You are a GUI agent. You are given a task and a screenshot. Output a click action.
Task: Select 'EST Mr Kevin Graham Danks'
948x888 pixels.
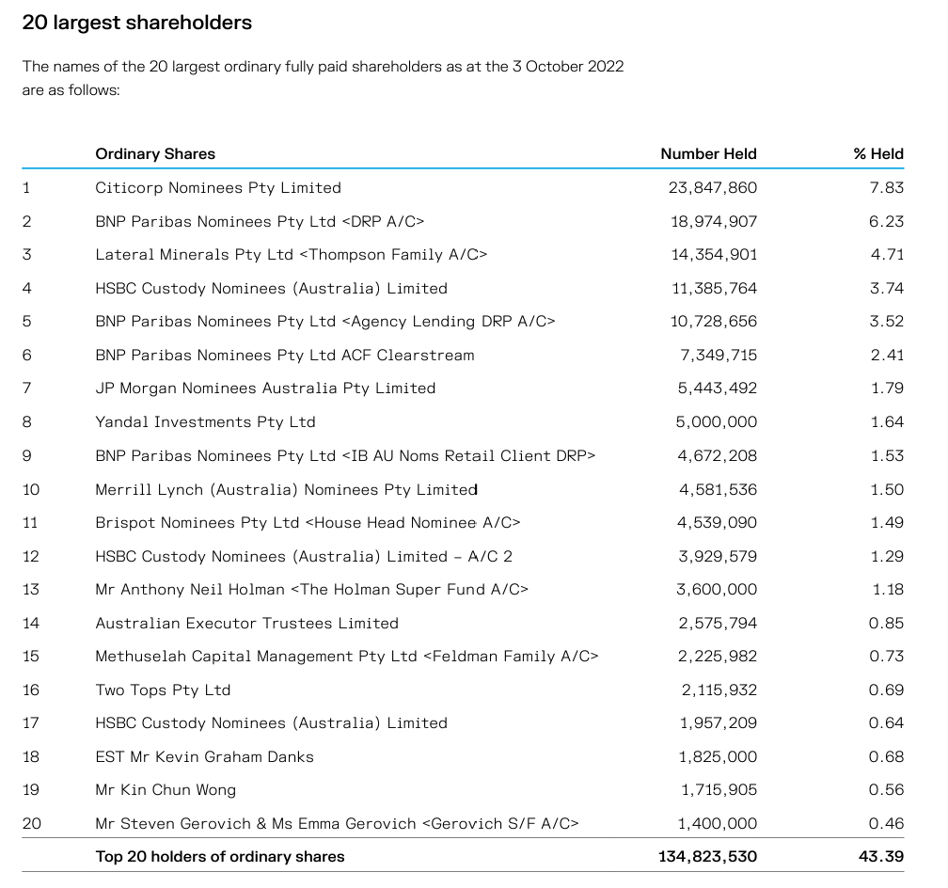pyautogui.click(x=205, y=757)
